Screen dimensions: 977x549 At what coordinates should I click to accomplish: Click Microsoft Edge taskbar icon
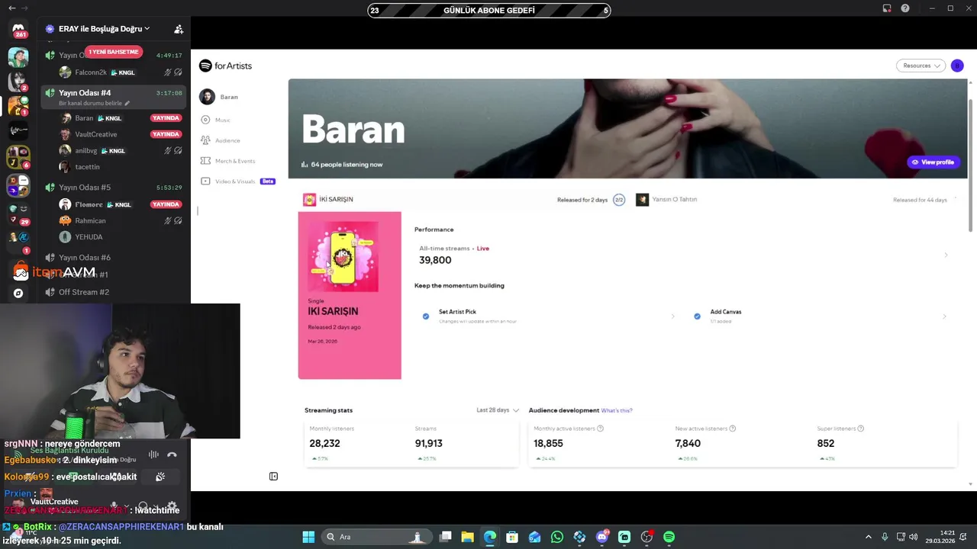(x=490, y=537)
